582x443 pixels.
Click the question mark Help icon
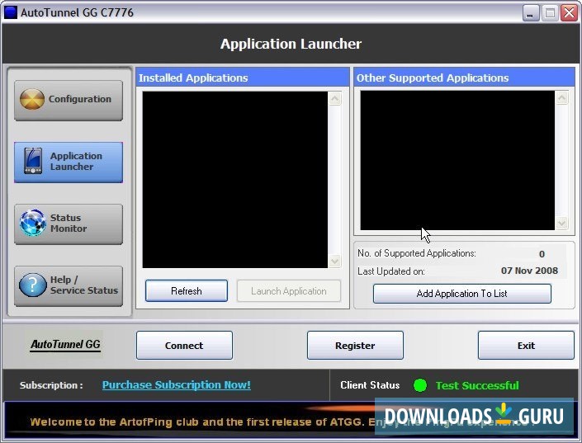[x=33, y=285]
